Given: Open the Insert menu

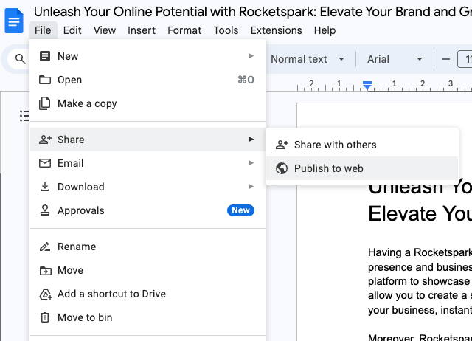Looking at the screenshot, I should [142, 30].
